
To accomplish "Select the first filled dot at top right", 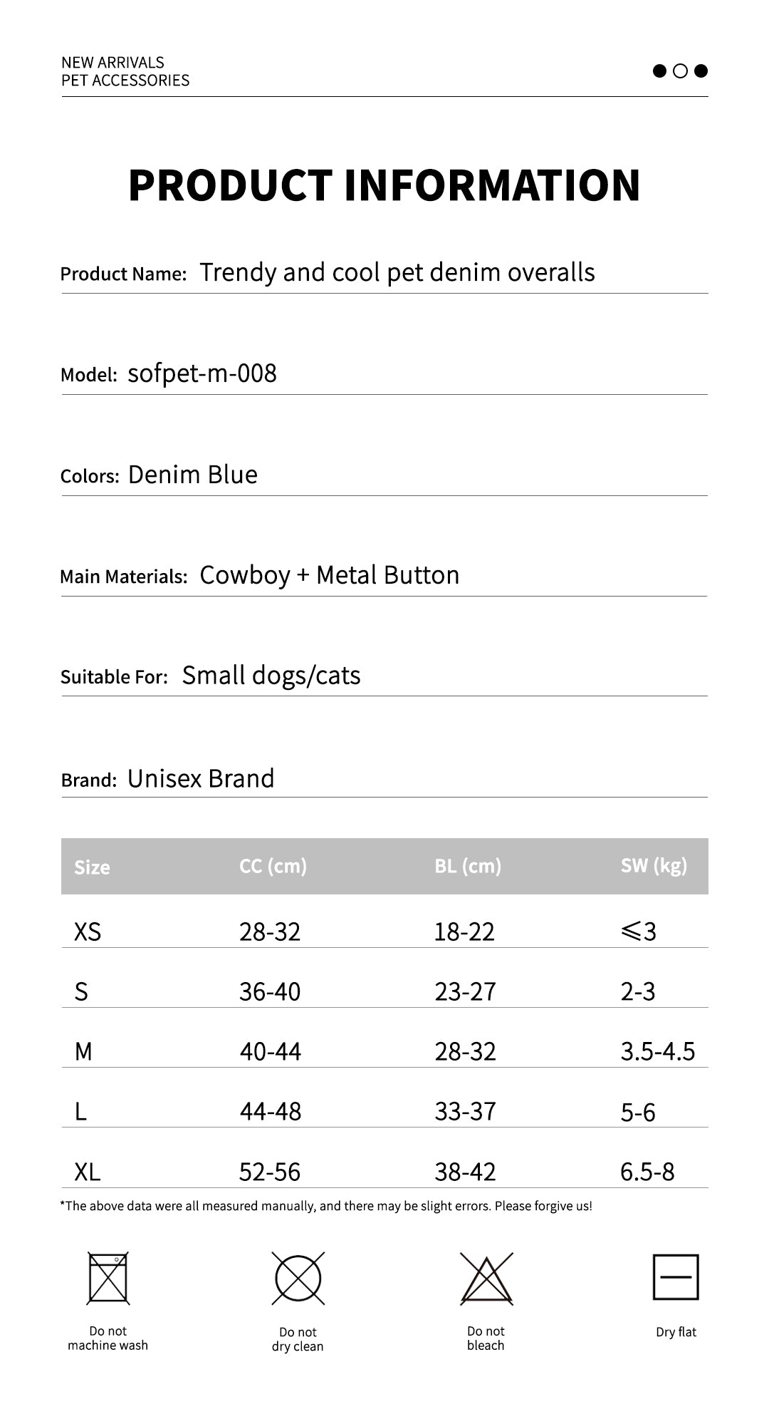I will click(659, 71).
